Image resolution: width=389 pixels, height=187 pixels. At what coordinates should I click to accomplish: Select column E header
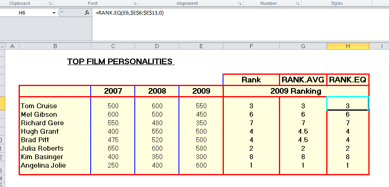[x=201, y=46]
